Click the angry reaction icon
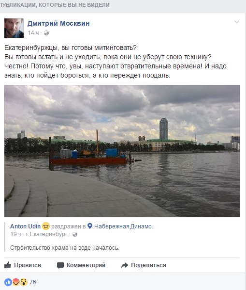This screenshot has height=290, width=246. coord(16,282)
